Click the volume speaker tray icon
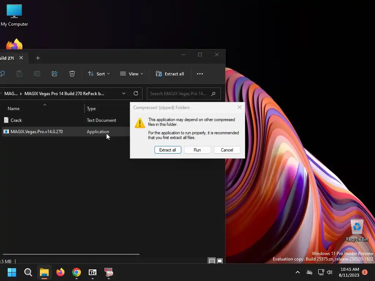This screenshot has width=375, height=281. (330, 272)
